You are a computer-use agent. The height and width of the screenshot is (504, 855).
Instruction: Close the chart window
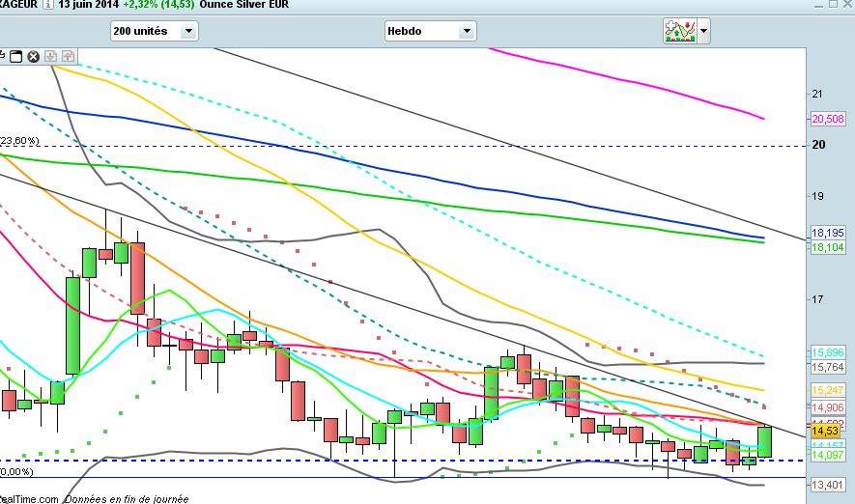click(848, 4)
